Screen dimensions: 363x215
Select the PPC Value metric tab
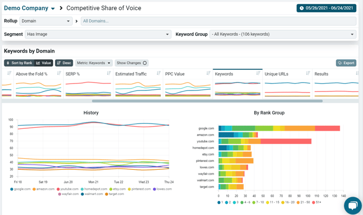pyautogui.click(x=188, y=84)
